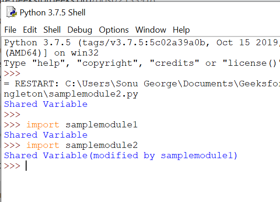Click the 'Shared Variable' output below import samplemodule1

[46, 135]
